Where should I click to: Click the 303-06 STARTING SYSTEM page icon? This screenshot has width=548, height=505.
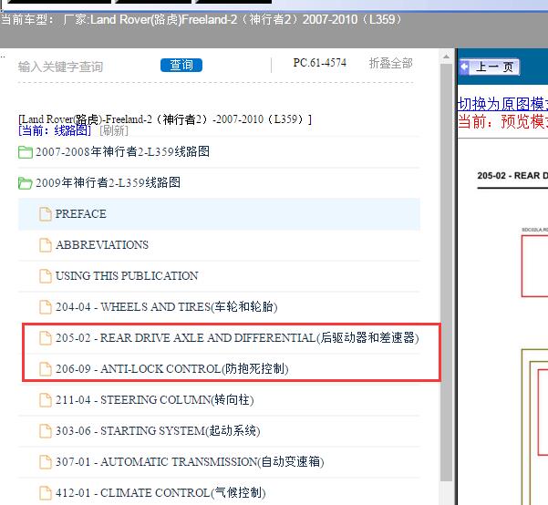[x=46, y=430]
